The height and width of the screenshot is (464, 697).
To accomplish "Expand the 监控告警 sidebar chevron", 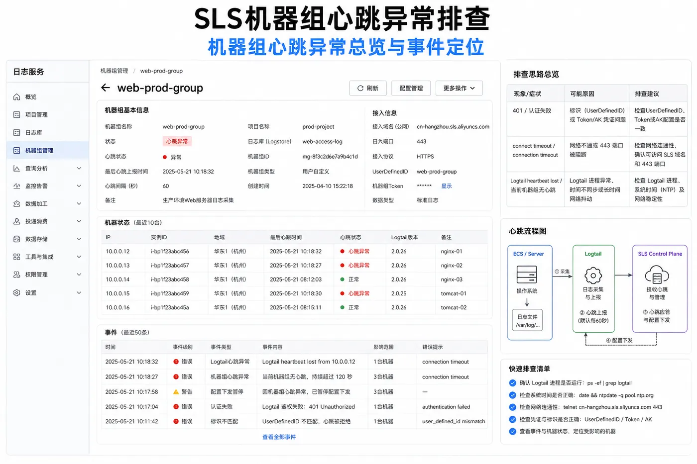I will click(x=79, y=186).
